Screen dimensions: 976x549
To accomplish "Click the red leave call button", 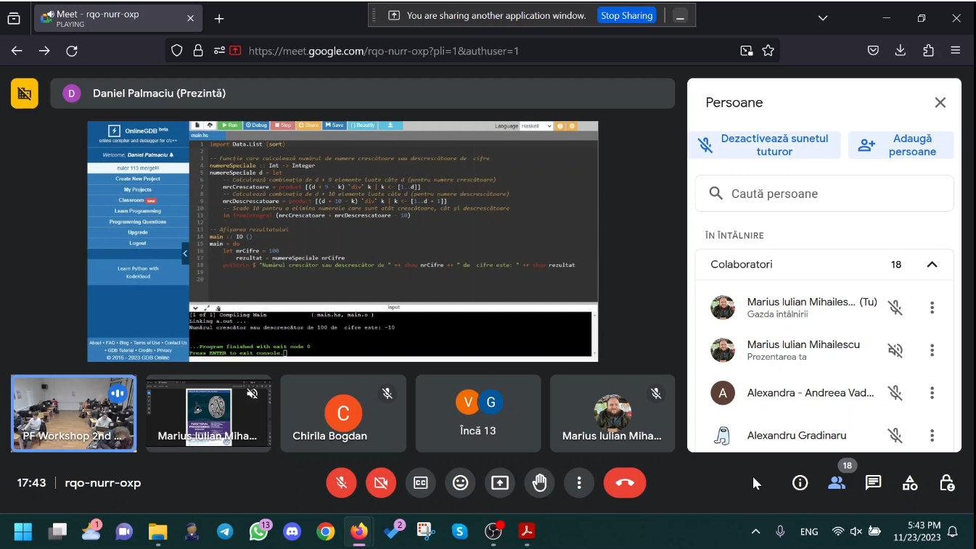I will click(x=624, y=483).
